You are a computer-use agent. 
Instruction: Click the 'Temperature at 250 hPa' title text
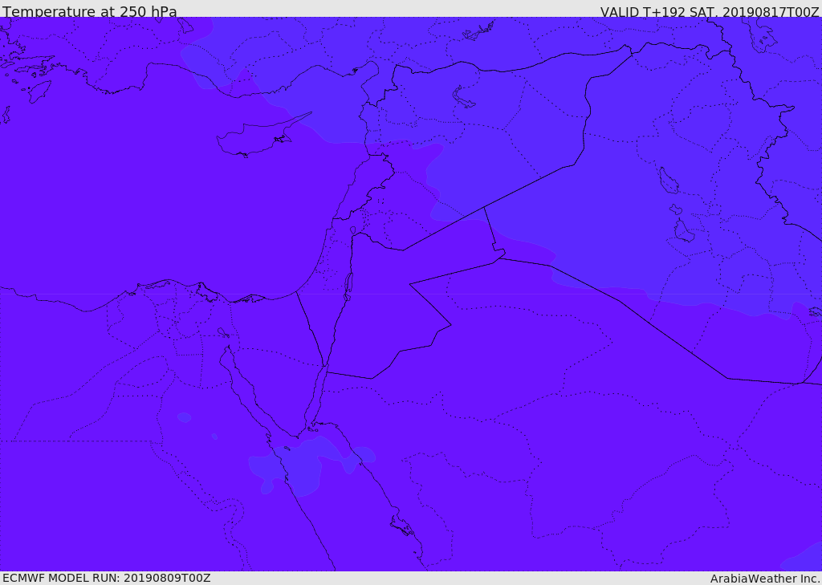click(90, 11)
